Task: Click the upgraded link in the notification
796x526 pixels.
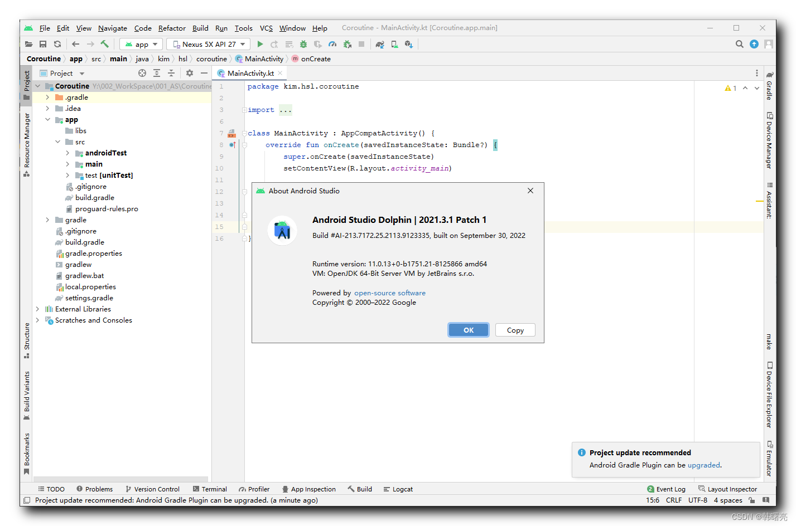Action: point(703,465)
